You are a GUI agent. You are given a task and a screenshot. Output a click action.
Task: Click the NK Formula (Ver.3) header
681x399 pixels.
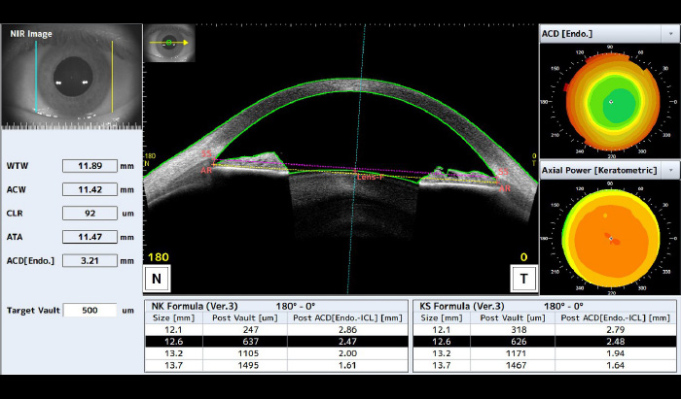195,307
